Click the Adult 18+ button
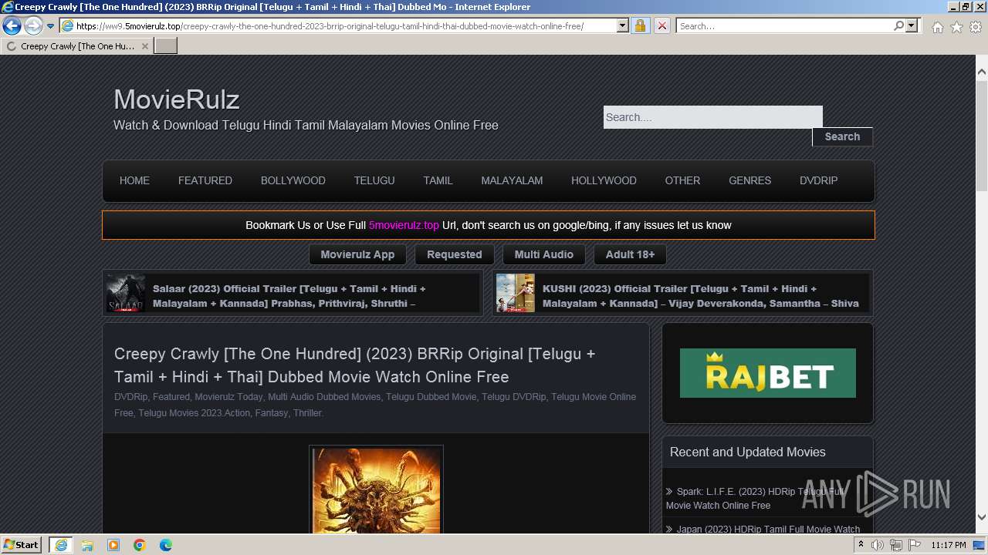988x555 pixels. tap(630, 254)
